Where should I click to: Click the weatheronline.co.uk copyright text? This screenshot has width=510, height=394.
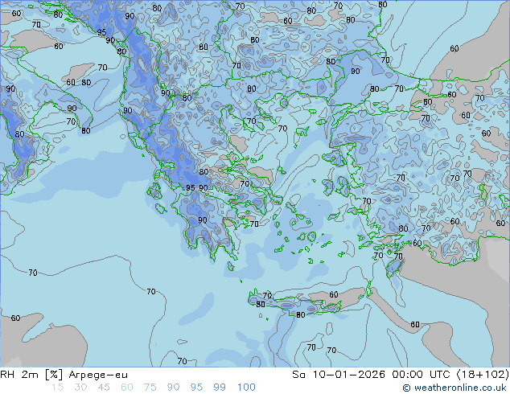(454, 388)
